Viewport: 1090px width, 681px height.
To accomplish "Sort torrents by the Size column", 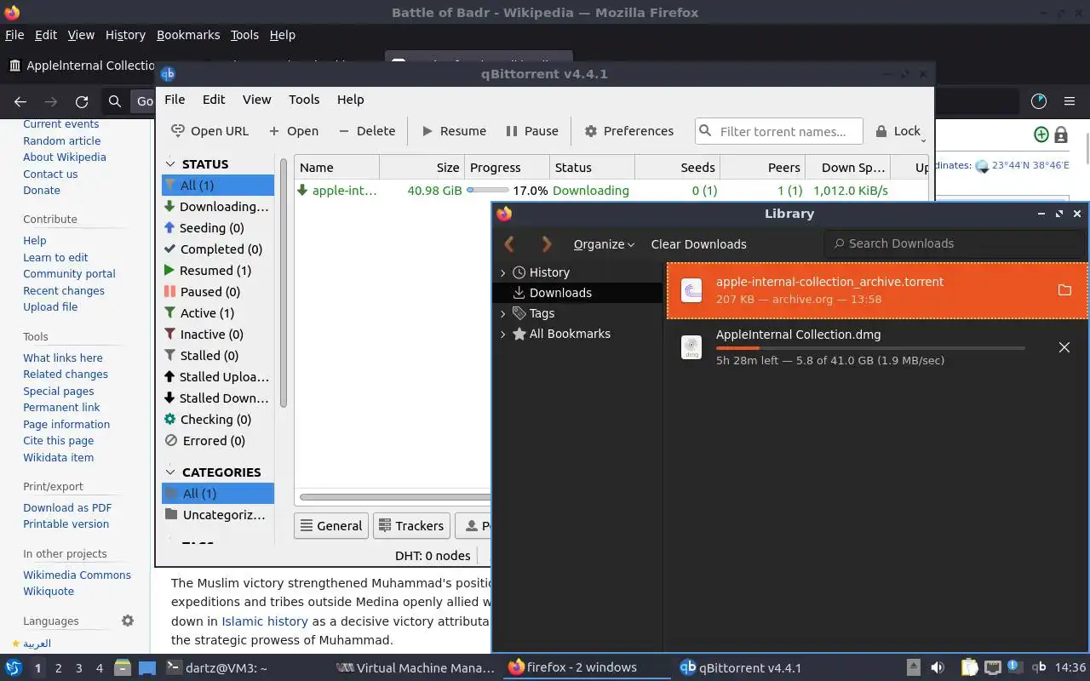I will [x=422, y=168].
